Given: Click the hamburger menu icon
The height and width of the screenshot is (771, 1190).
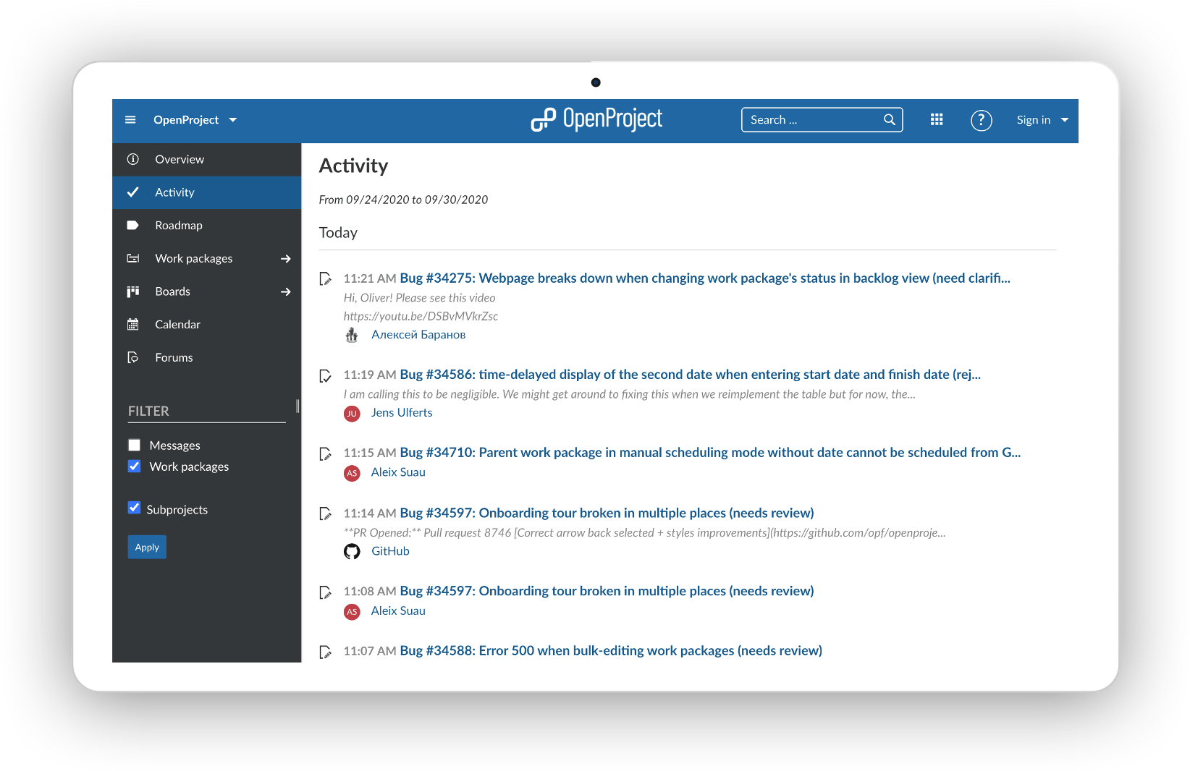Looking at the screenshot, I should [130, 120].
